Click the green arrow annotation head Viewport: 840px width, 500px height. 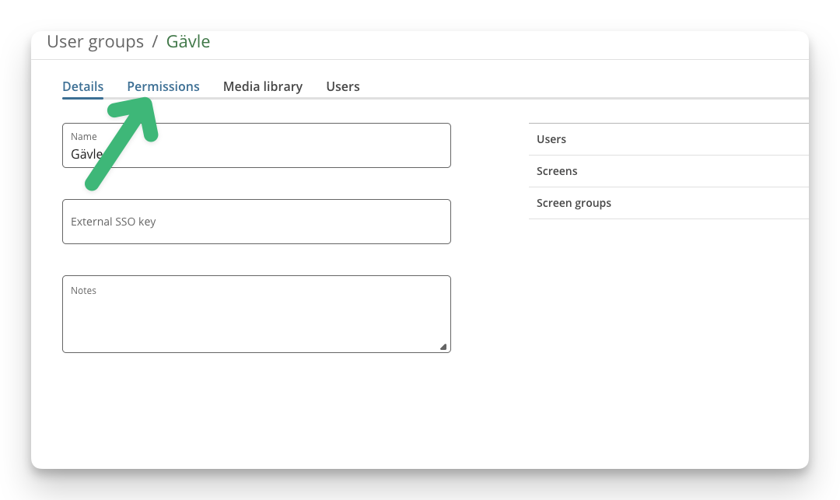[x=137, y=115]
